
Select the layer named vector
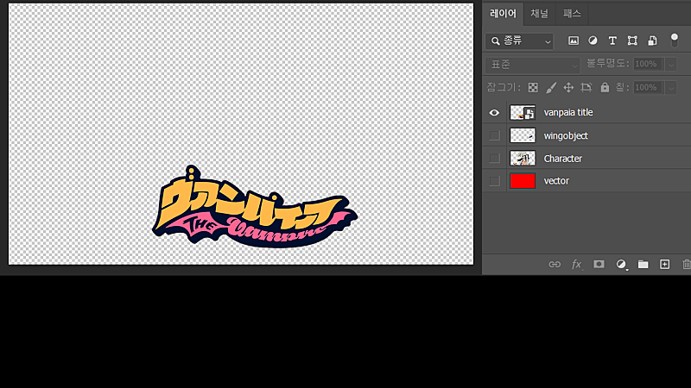556,181
